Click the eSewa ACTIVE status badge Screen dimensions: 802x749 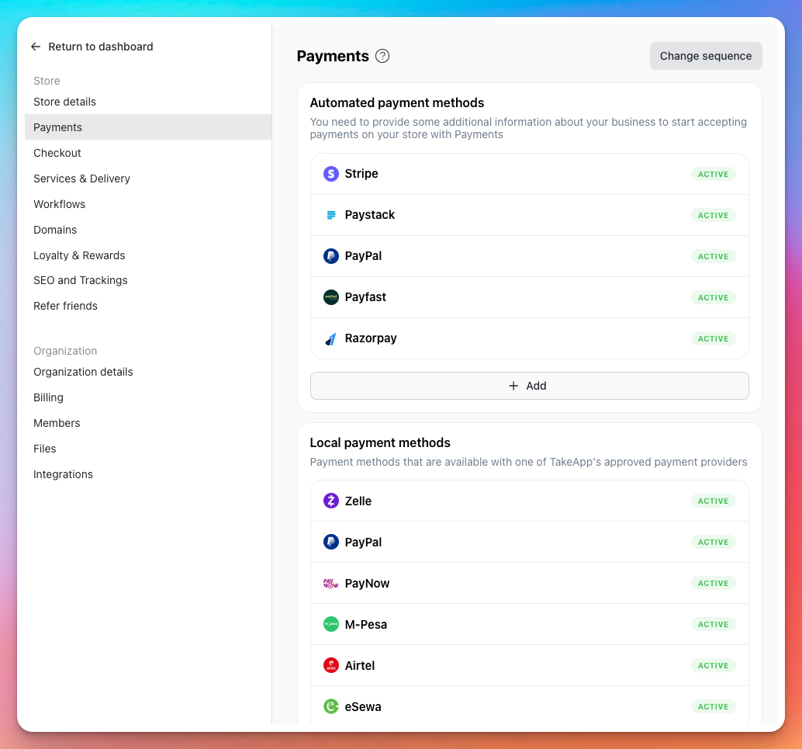pos(713,706)
